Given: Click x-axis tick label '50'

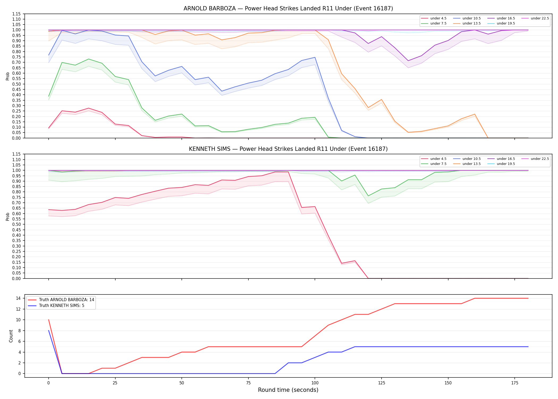Looking at the screenshot, I should coord(181,383).
